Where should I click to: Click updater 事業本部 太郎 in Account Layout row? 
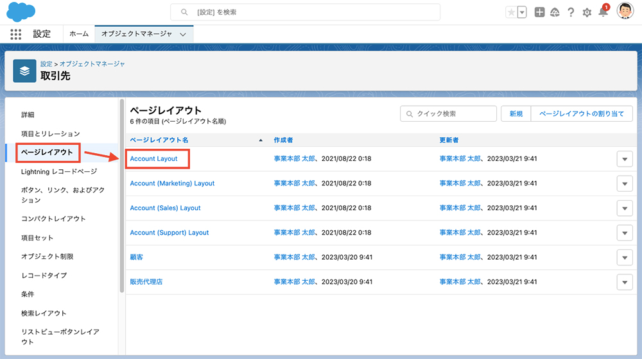[x=460, y=158]
